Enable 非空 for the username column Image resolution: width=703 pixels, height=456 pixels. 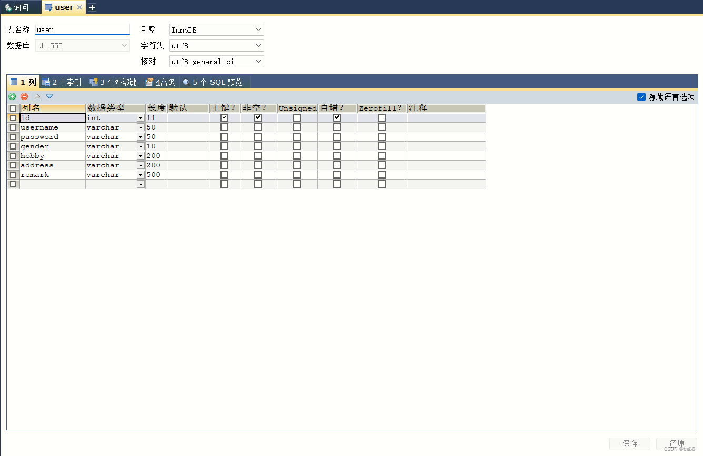click(258, 127)
